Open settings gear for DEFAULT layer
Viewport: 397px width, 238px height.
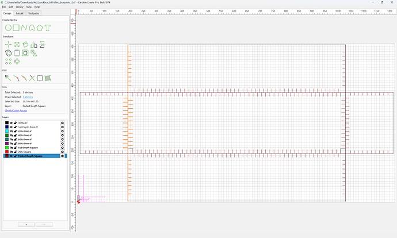click(x=62, y=123)
